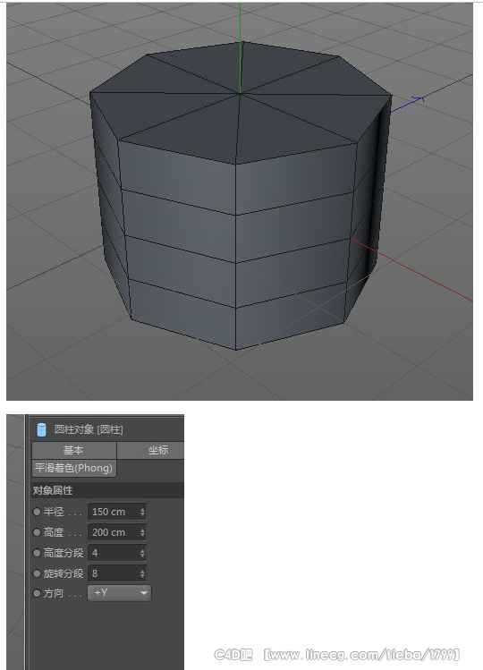
Task: Click the red X axis handle in viewport
Action: tap(411, 269)
